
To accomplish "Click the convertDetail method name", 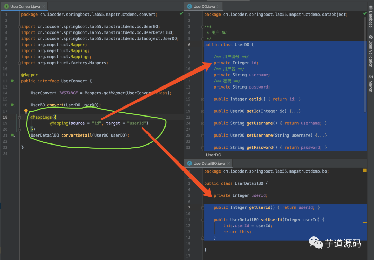I will [x=77, y=135].
